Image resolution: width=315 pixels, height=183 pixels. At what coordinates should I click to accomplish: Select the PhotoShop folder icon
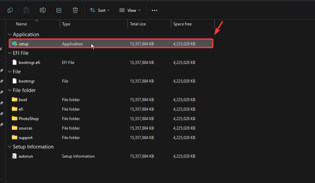click(x=15, y=118)
